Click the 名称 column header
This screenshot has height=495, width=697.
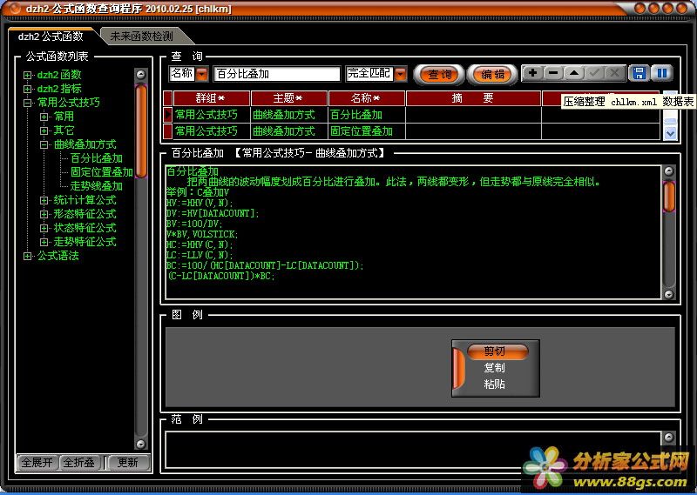click(366, 98)
